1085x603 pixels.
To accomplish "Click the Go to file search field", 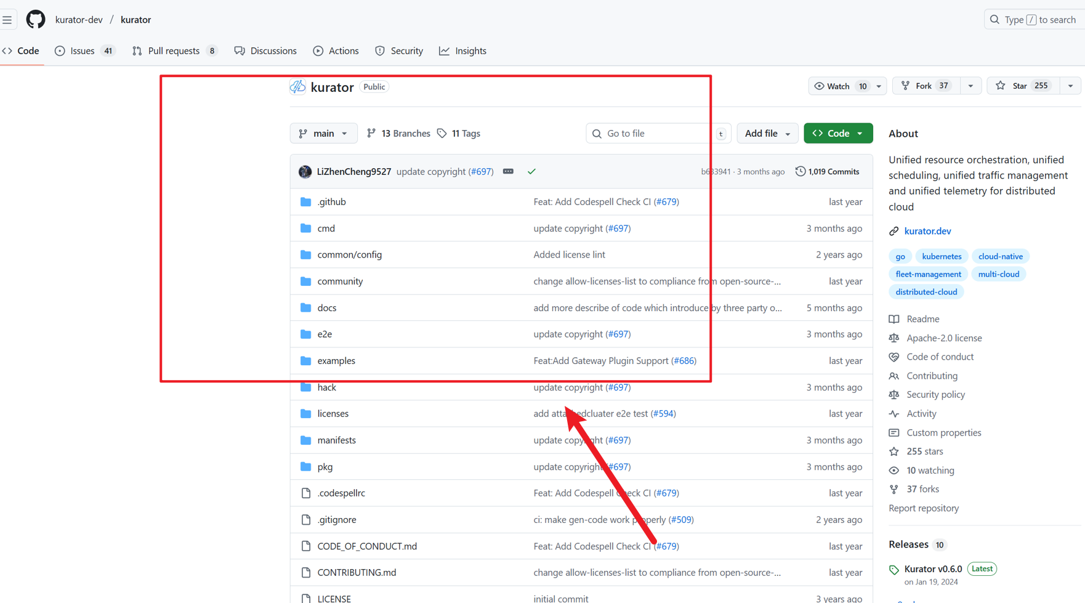I will (658, 134).
